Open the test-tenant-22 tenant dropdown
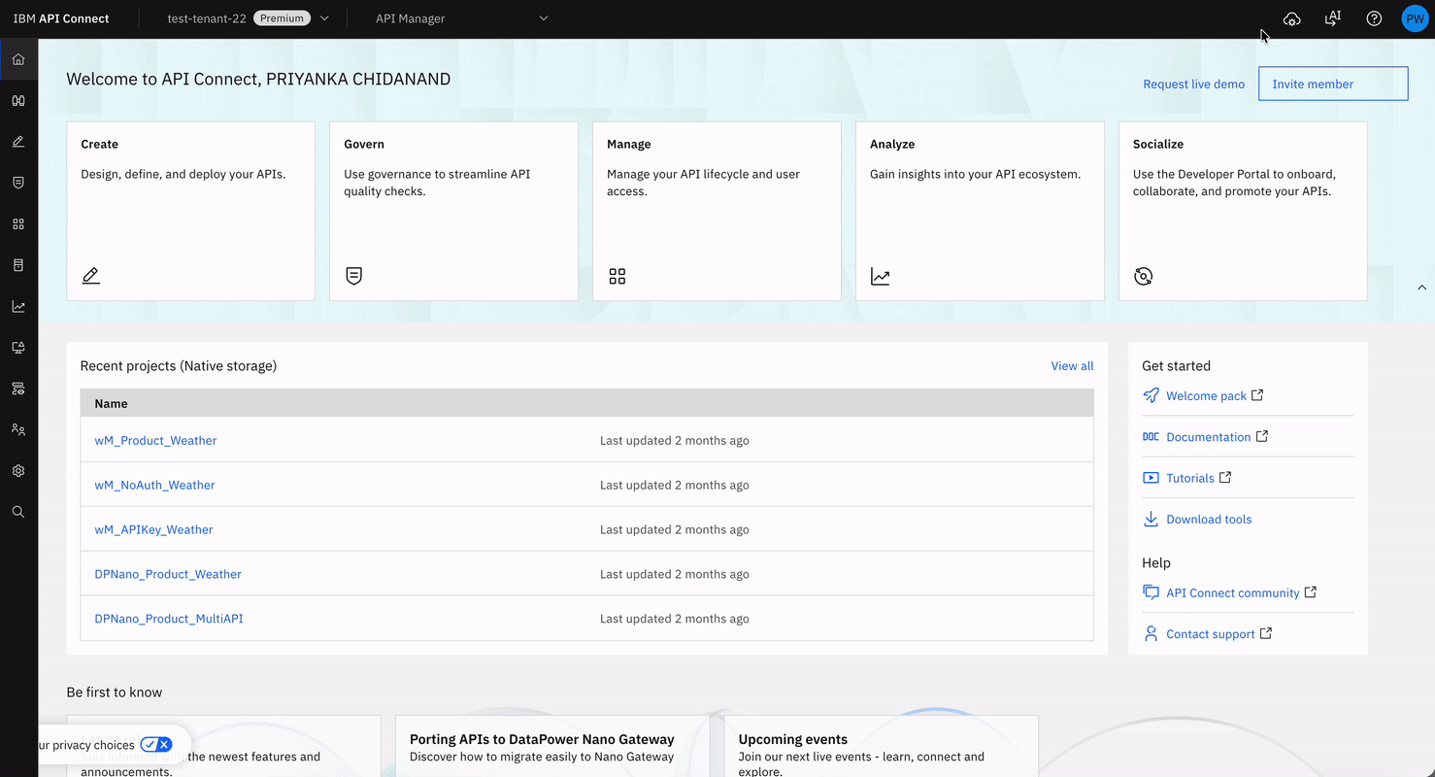1435x777 pixels. tap(249, 18)
